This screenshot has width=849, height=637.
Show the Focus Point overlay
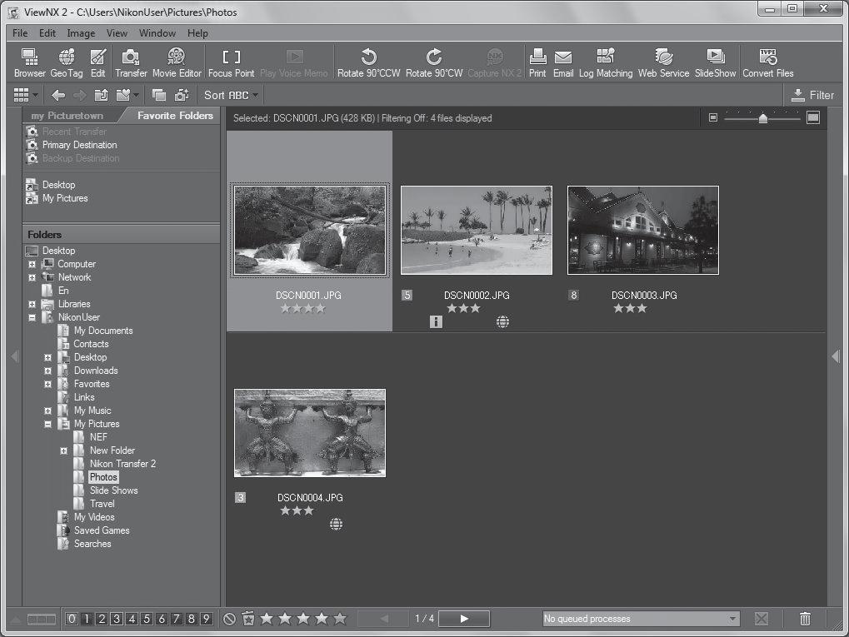(x=231, y=62)
